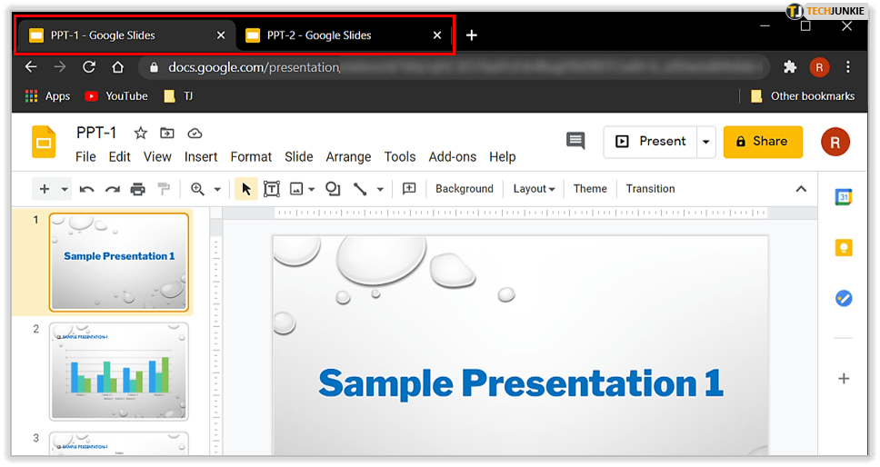Screen dimensions: 880x467
Task: Click the Redo arrow in the toolbar
Action: click(113, 189)
